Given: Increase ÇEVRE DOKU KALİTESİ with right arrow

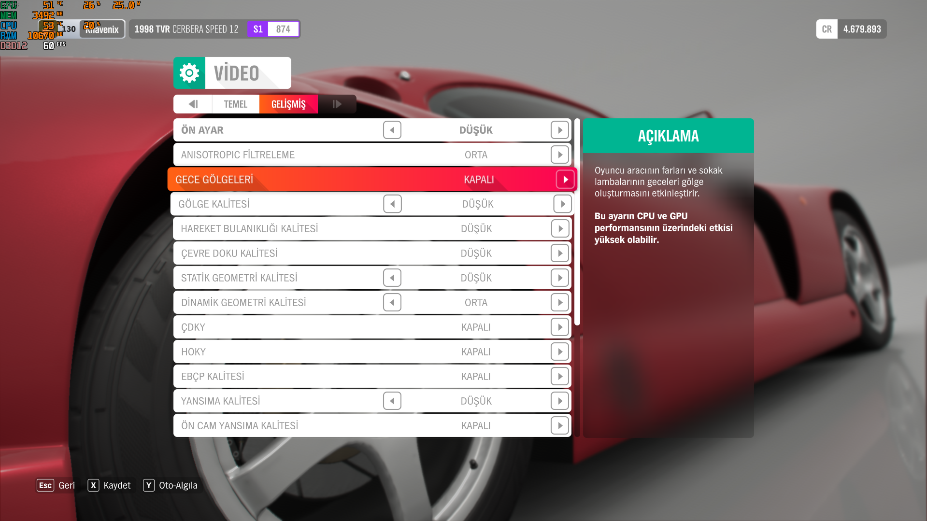Looking at the screenshot, I should 560,253.
